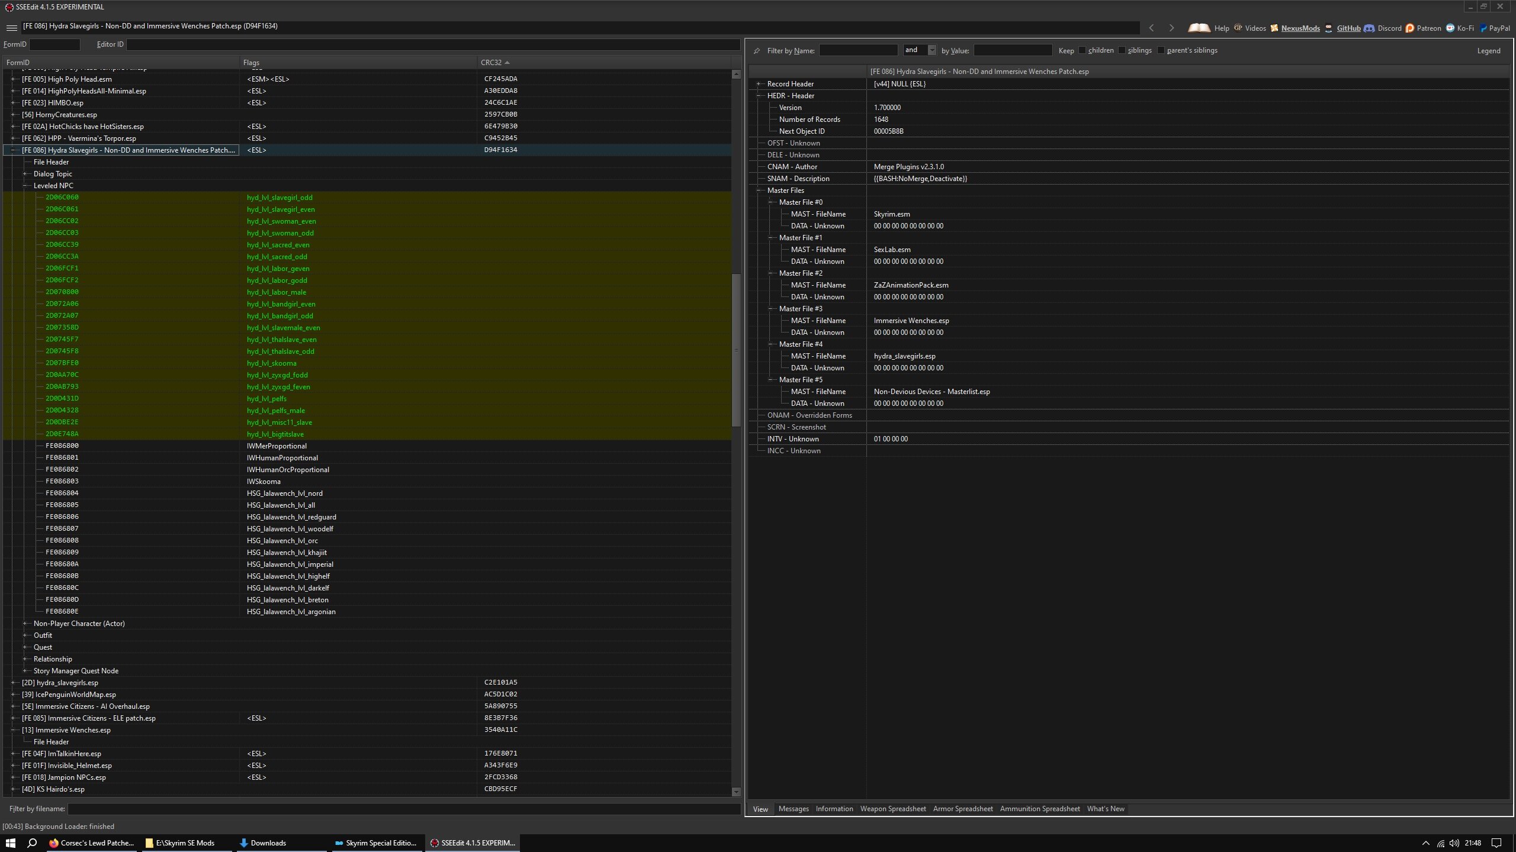Expand the Dialog Topic tree node
The image size is (1516, 852).
[x=25, y=174]
